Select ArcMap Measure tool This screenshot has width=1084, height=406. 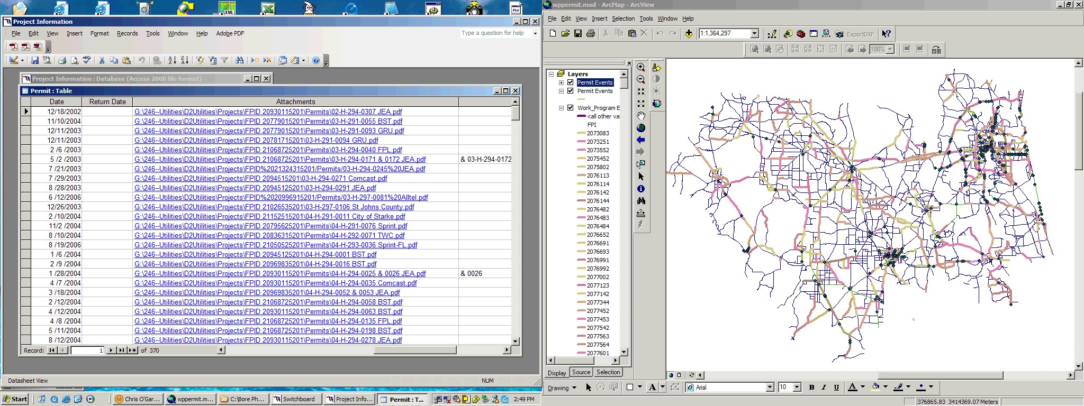641,213
